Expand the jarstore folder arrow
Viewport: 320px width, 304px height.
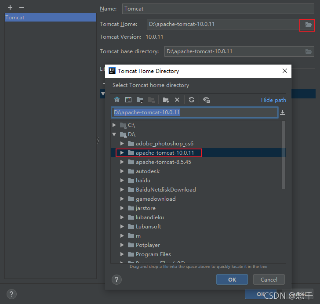coord(122,208)
